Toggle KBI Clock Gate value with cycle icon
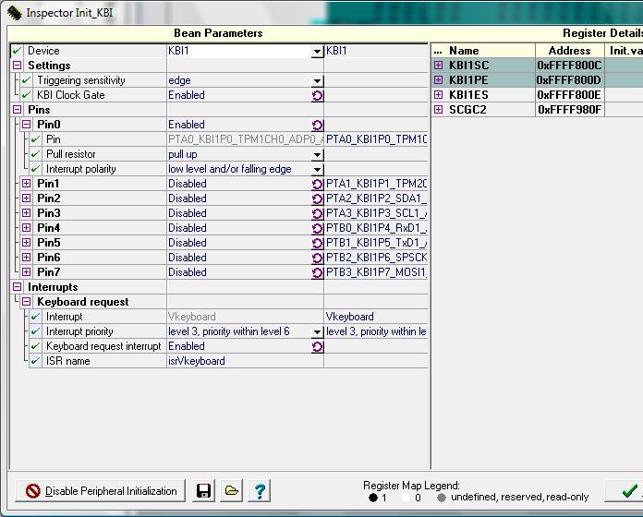Screen dimensions: 643x517 (317, 95)
